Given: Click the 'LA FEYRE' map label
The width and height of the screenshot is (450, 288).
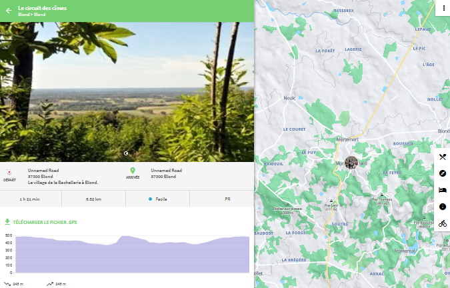Looking at the screenshot, I should pyautogui.click(x=392, y=173).
